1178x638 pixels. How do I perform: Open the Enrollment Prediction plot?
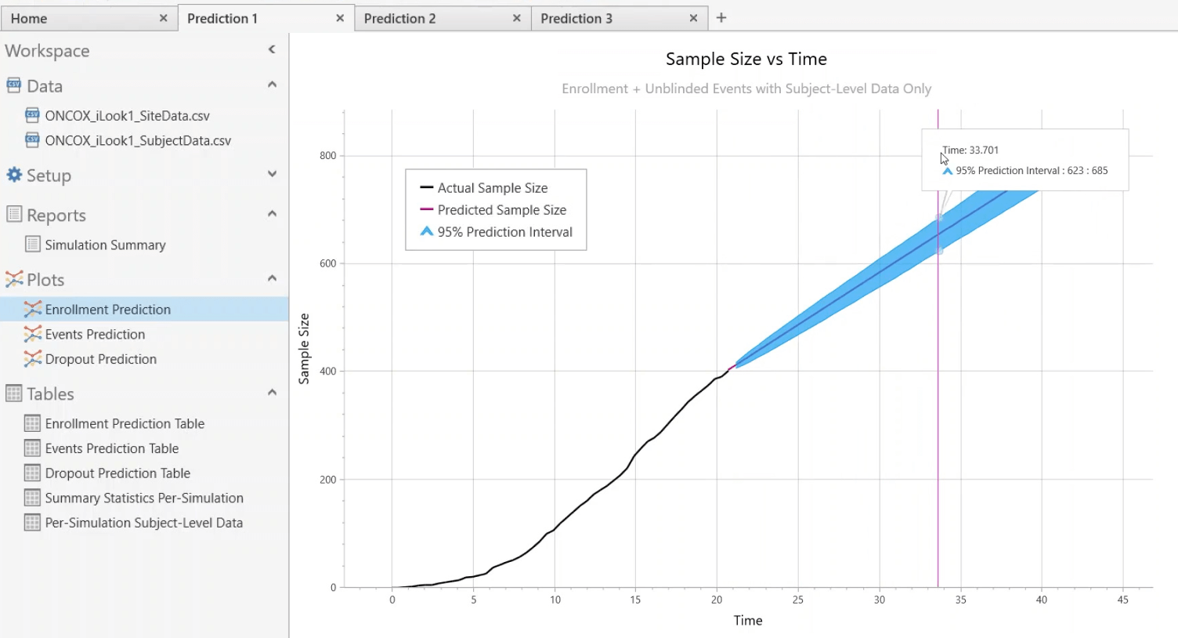tap(107, 309)
